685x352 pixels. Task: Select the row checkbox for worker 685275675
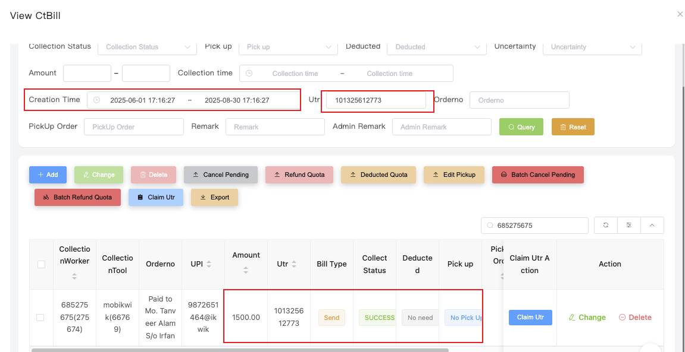click(x=40, y=318)
